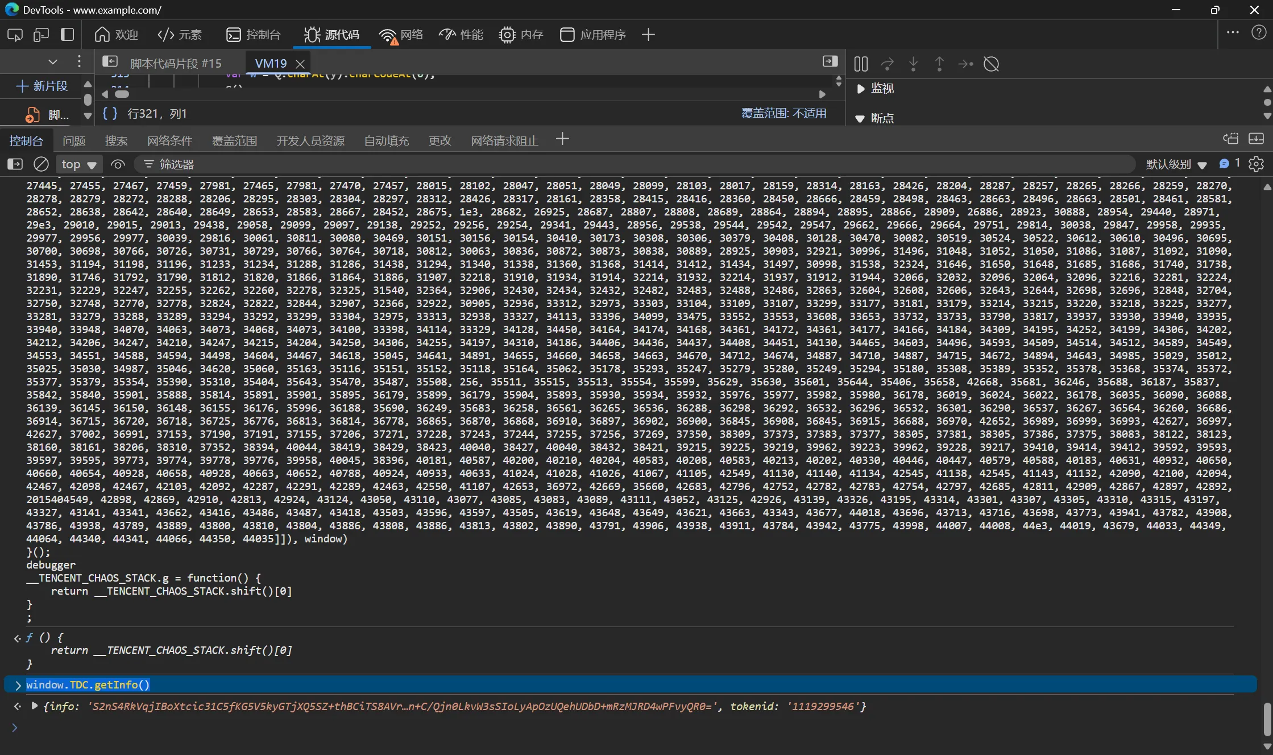Toggle the sidebar dock icon

tap(67, 35)
